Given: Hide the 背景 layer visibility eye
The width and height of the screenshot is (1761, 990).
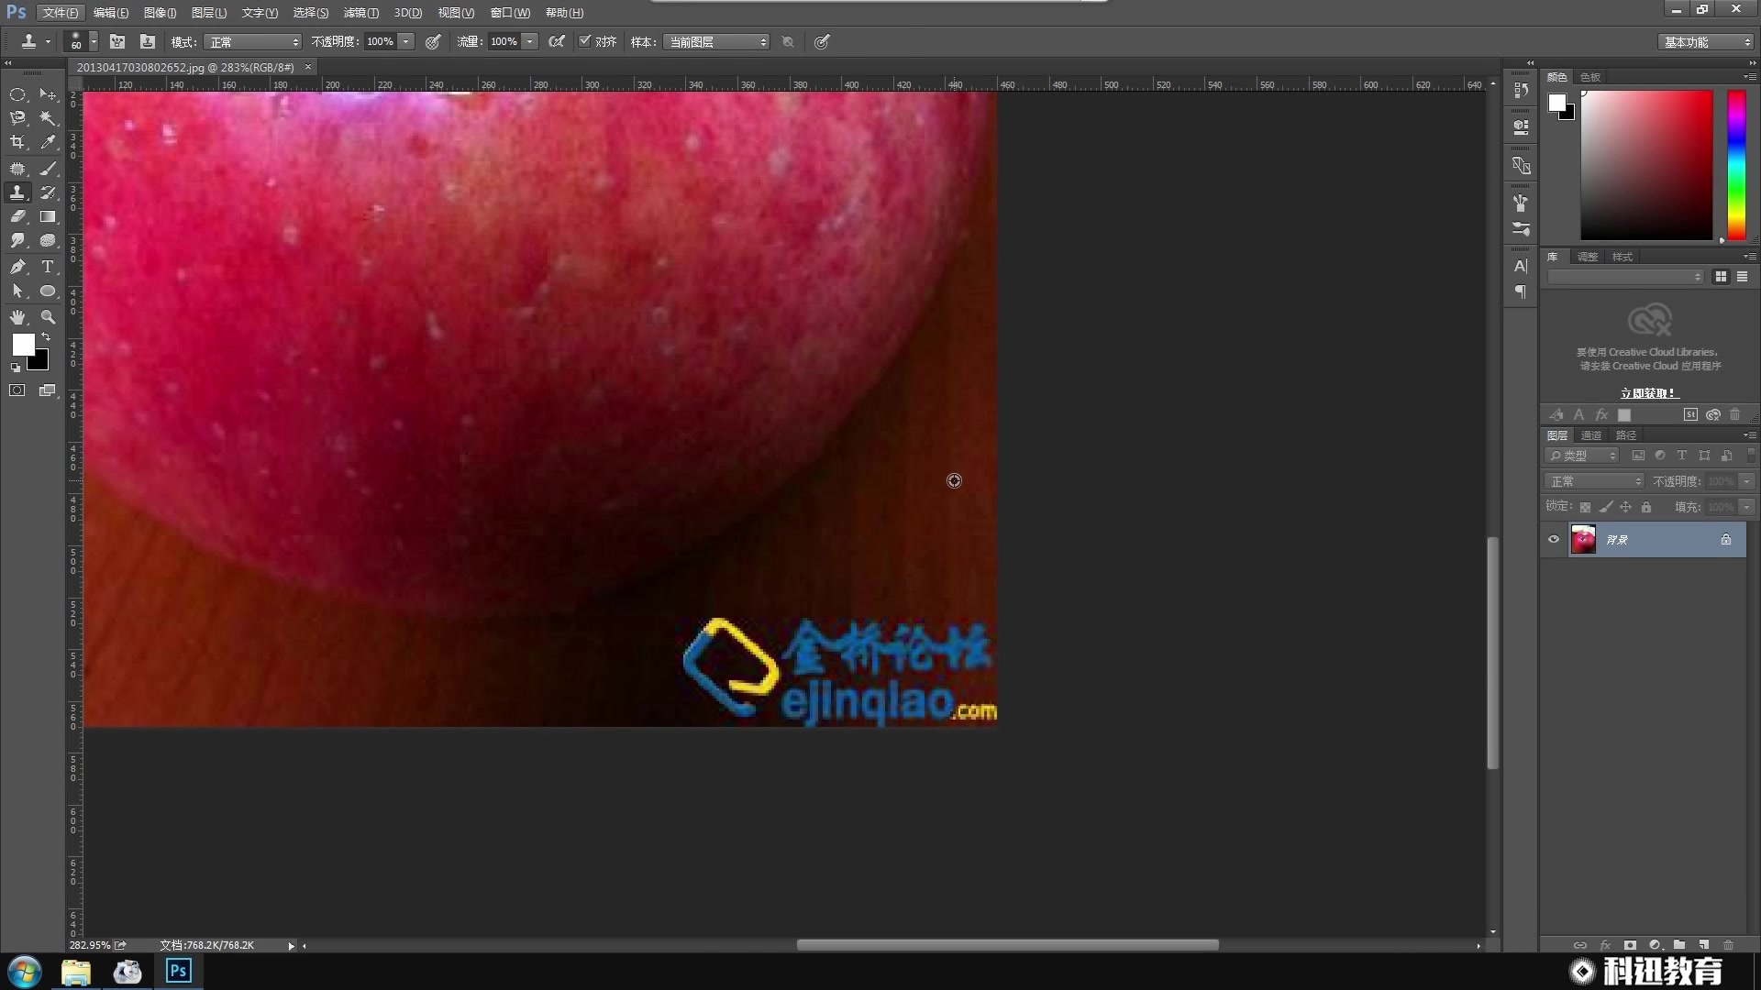Looking at the screenshot, I should point(1553,539).
